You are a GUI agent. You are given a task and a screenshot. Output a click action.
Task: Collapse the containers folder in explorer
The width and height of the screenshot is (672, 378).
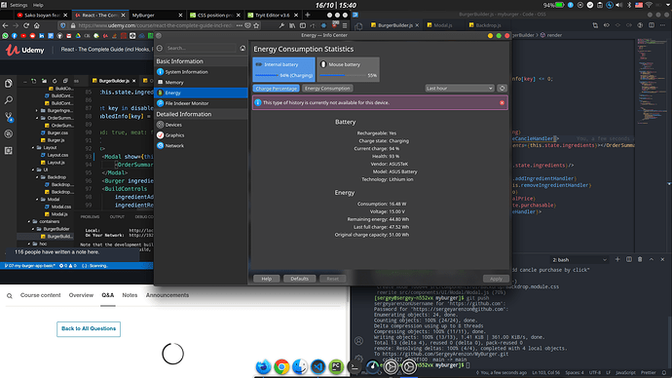46,221
